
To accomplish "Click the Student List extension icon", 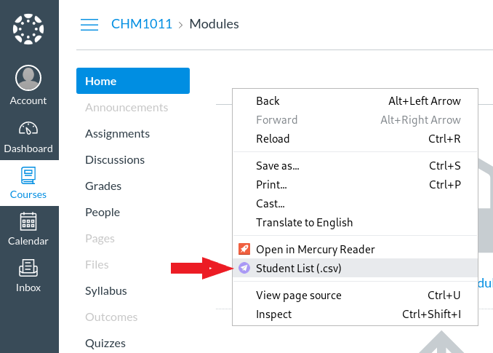I will [x=244, y=268].
